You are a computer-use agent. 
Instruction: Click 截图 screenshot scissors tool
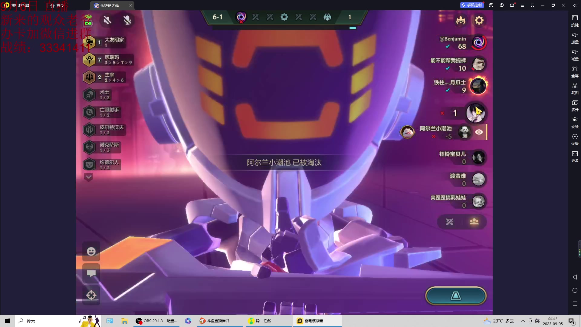click(x=575, y=89)
